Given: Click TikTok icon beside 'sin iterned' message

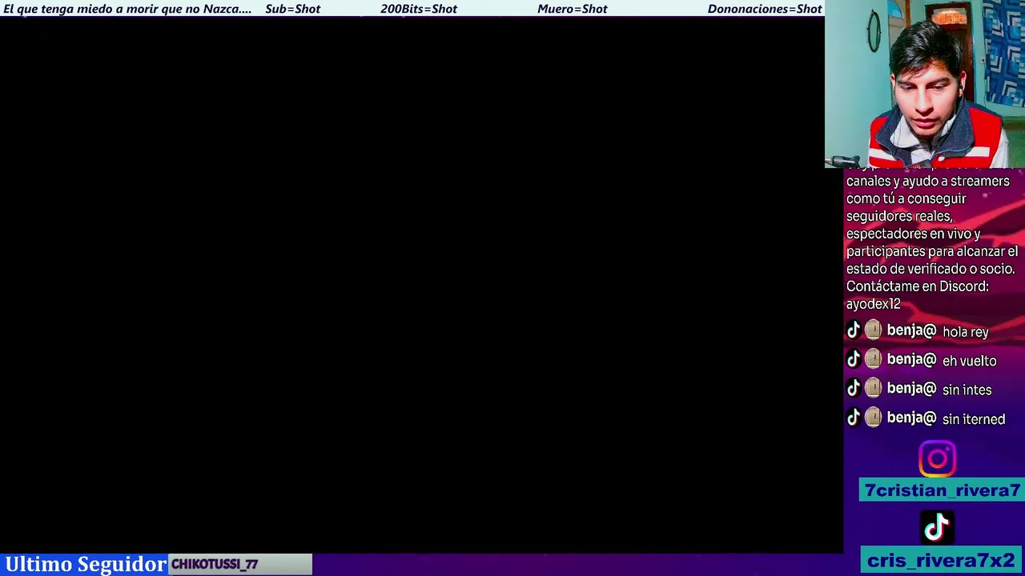Looking at the screenshot, I should pos(854,417).
